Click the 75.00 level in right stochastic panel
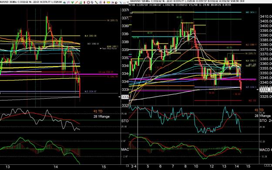272x170 pixels. 262,113
